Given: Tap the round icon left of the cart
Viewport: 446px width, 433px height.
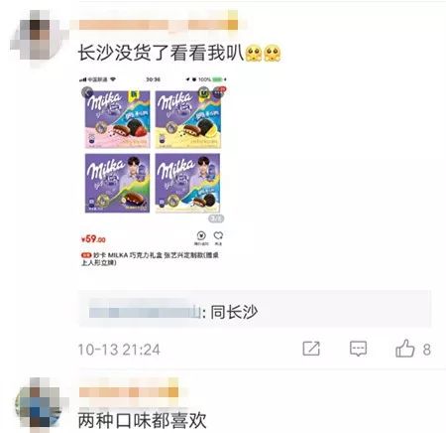Looking at the screenshot, I should [x=204, y=92].
